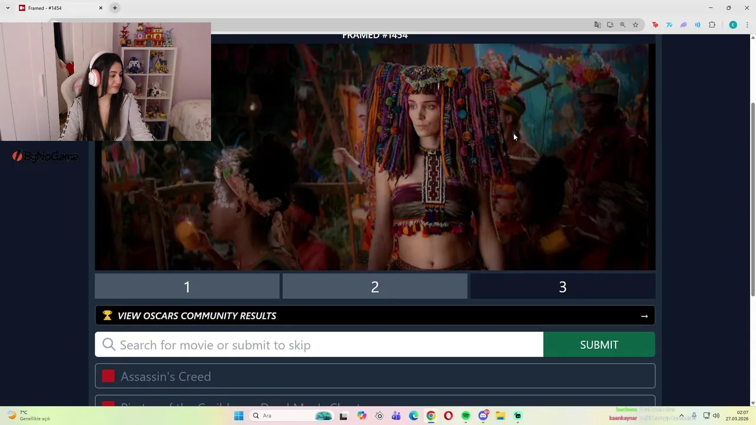Open Task View from taskbar

coord(344,416)
